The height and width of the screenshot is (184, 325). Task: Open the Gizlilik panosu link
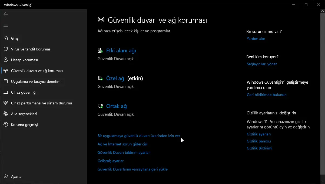pyautogui.click(x=258, y=141)
